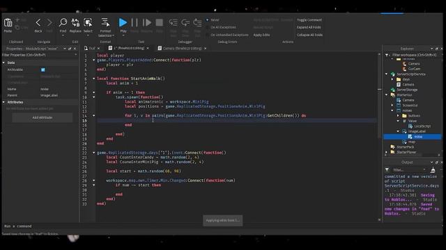Click the Format Selection icon
This screenshot has height=250, width=446.
(105, 22)
